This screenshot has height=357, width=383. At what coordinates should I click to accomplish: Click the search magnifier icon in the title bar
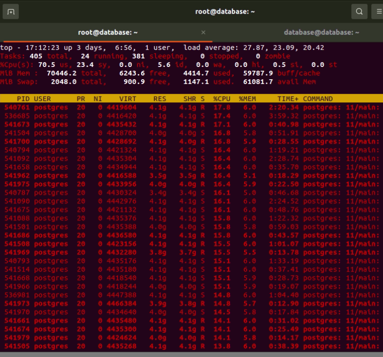359,12
